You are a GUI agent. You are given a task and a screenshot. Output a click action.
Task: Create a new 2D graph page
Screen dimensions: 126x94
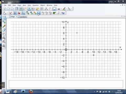[x=9, y=9]
